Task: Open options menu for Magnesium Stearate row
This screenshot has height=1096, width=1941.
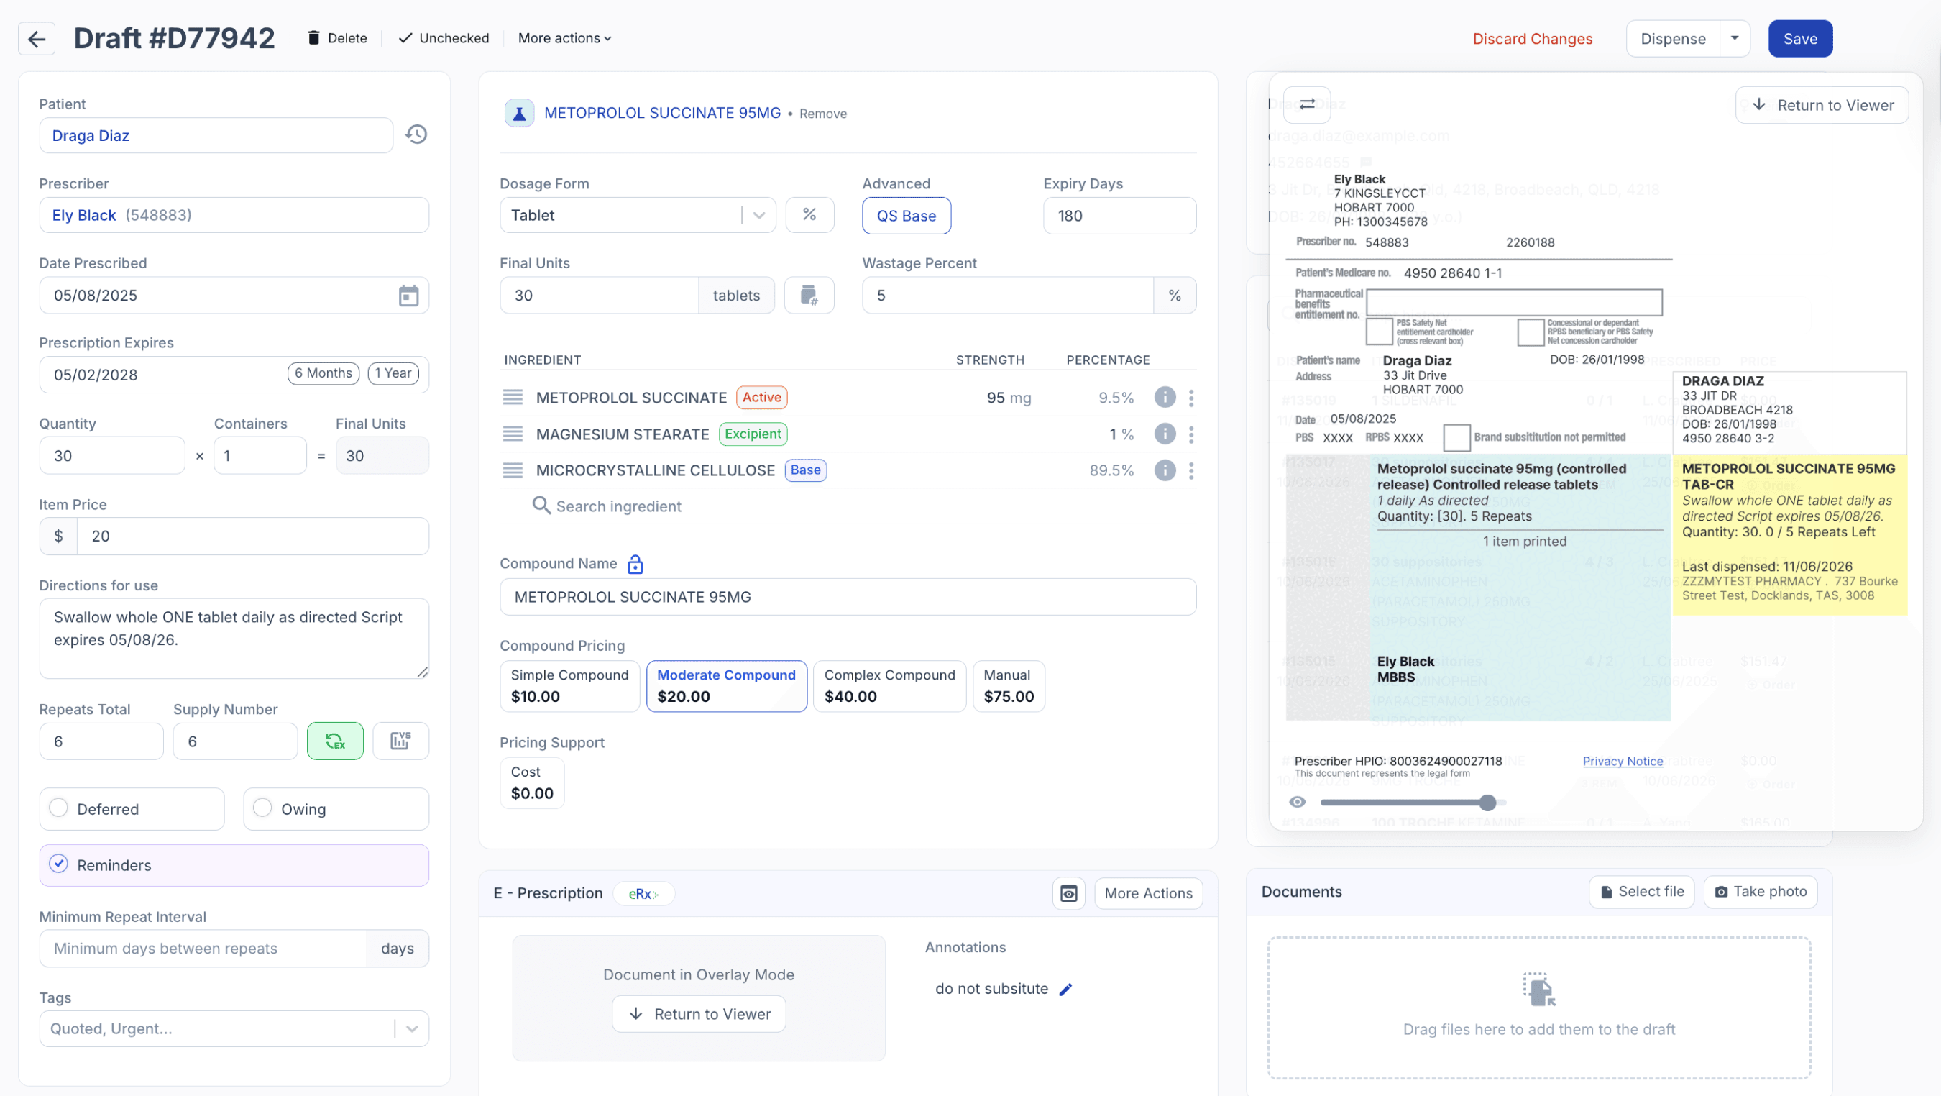Action: click(x=1191, y=434)
